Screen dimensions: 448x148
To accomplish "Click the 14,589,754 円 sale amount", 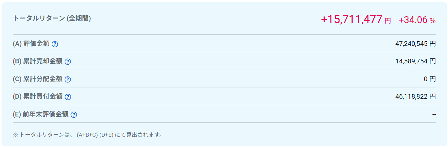I will coord(415,61).
